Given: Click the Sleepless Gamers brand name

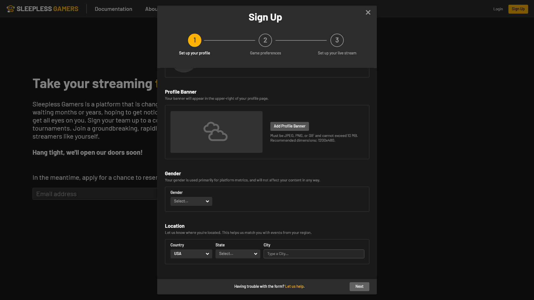Looking at the screenshot, I should pyautogui.click(x=48, y=9).
